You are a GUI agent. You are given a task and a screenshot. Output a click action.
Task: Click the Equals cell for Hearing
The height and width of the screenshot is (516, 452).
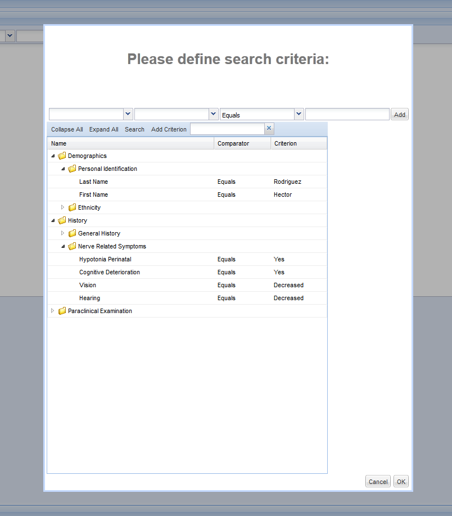pyautogui.click(x=226, y=298)
